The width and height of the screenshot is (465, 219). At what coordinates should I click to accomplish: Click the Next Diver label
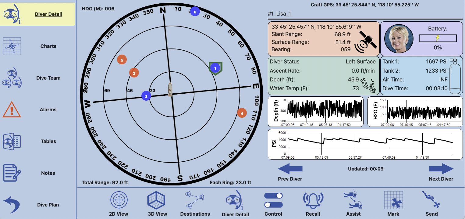click(441, 179)
